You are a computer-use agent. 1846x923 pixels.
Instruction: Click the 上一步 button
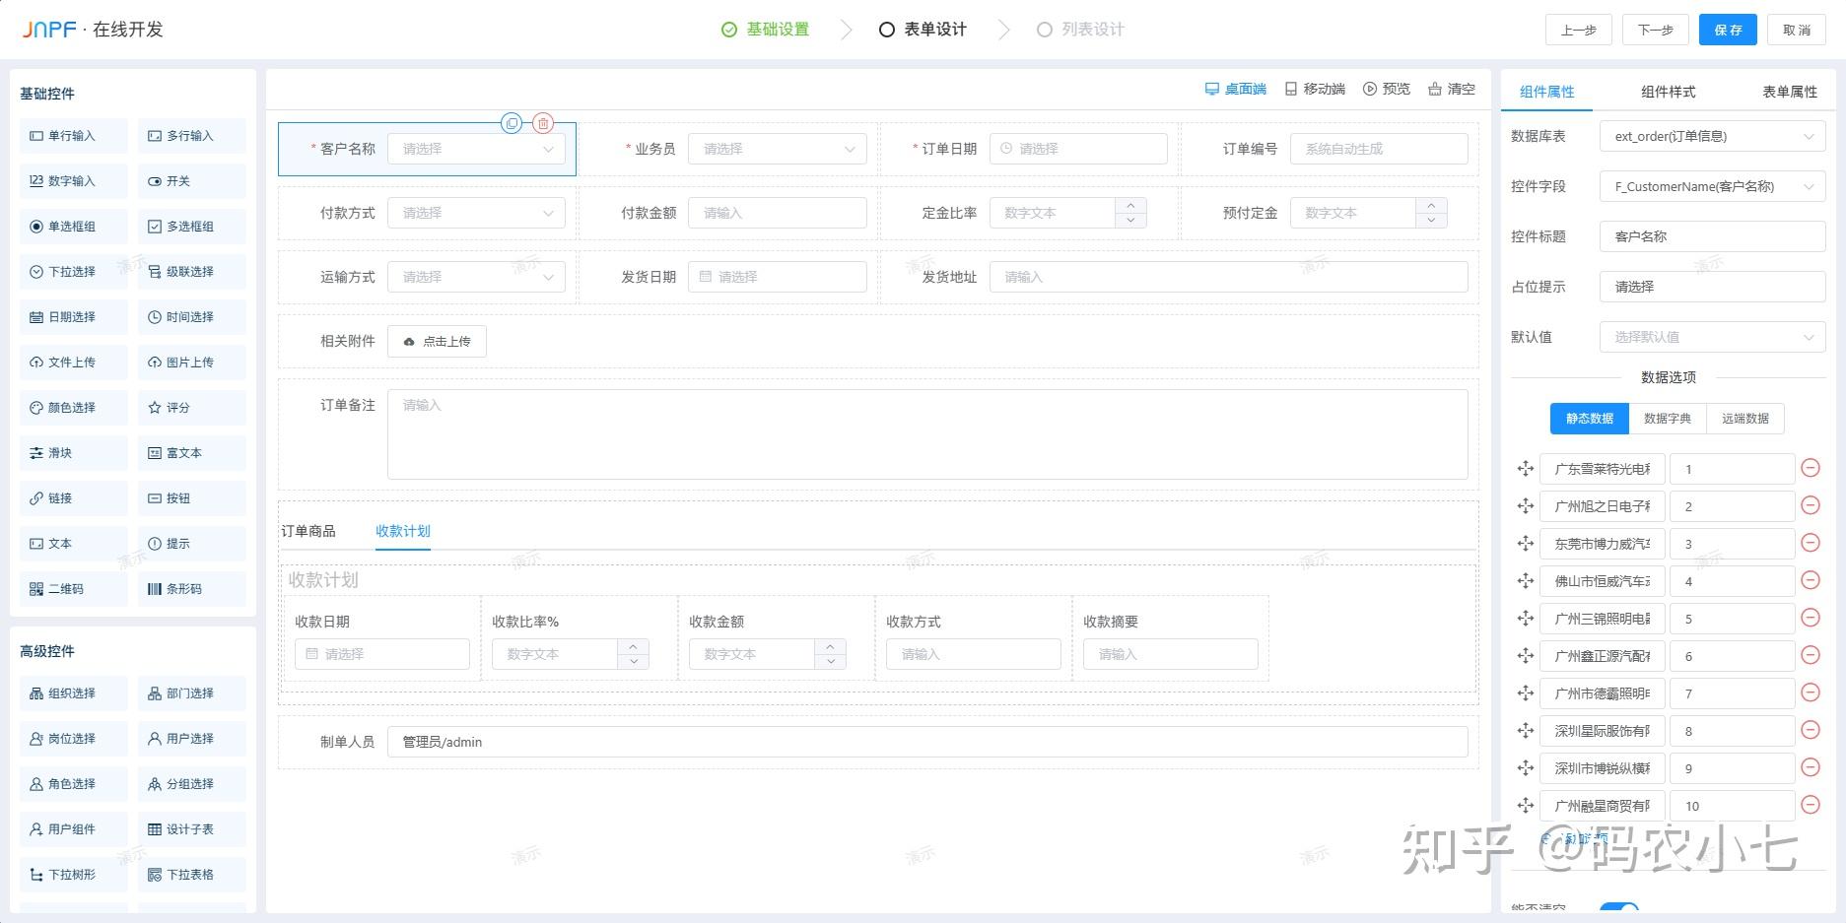(1579, 30)
